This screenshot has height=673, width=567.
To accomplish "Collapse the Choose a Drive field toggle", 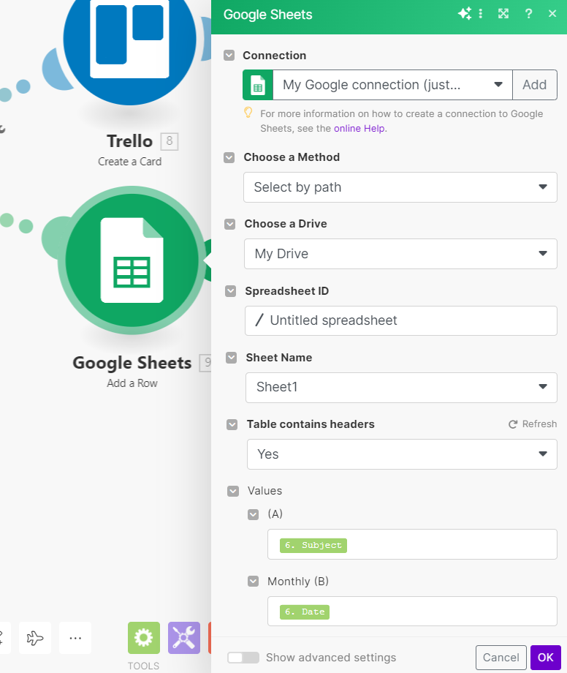I will tap(230, 224).
